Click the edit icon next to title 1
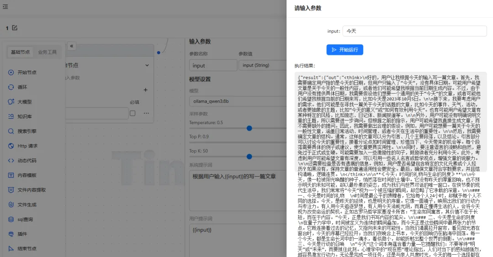 coord(15,28)
